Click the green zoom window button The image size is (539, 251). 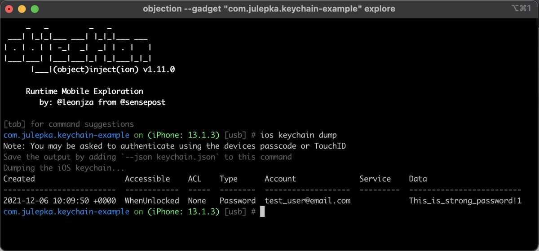[35, 9]
